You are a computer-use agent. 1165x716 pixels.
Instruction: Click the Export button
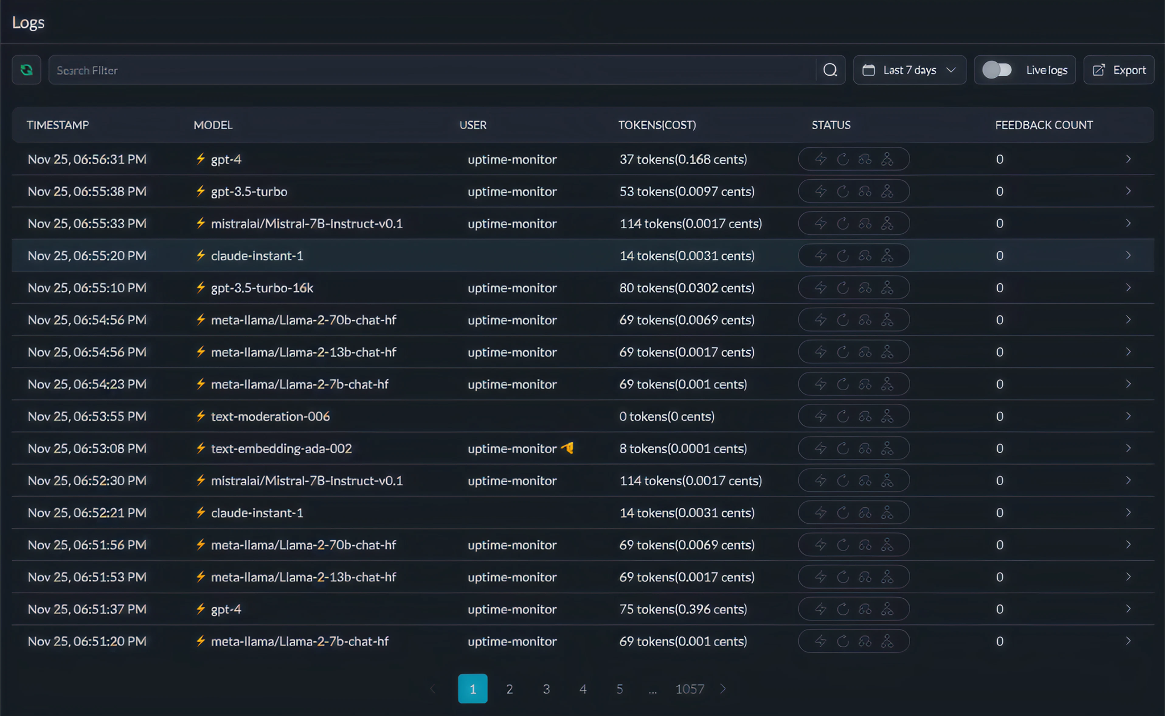1118,69
